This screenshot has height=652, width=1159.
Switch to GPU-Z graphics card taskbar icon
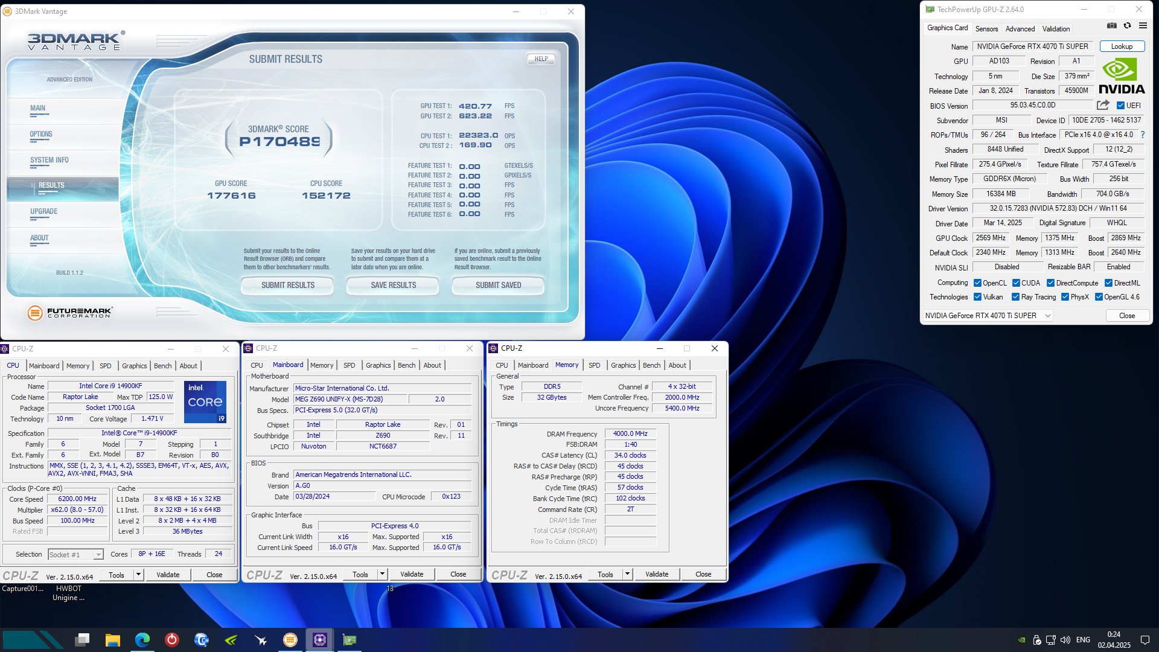point(350,639)
